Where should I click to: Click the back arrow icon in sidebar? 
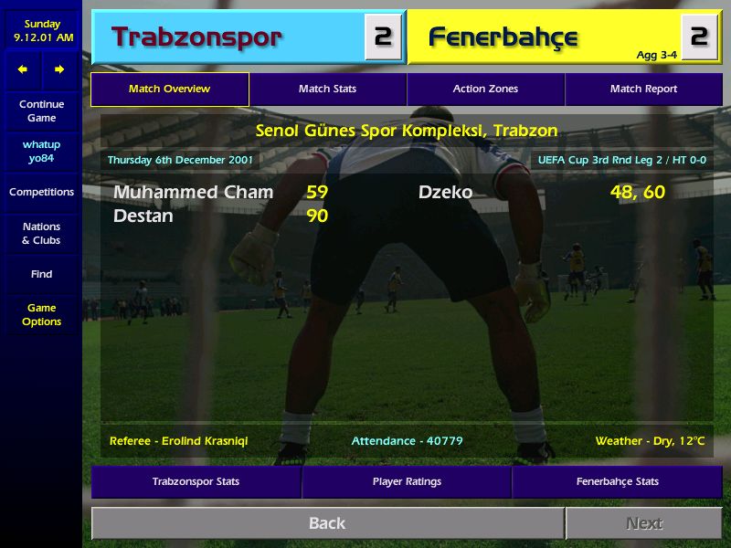point(22,69)
